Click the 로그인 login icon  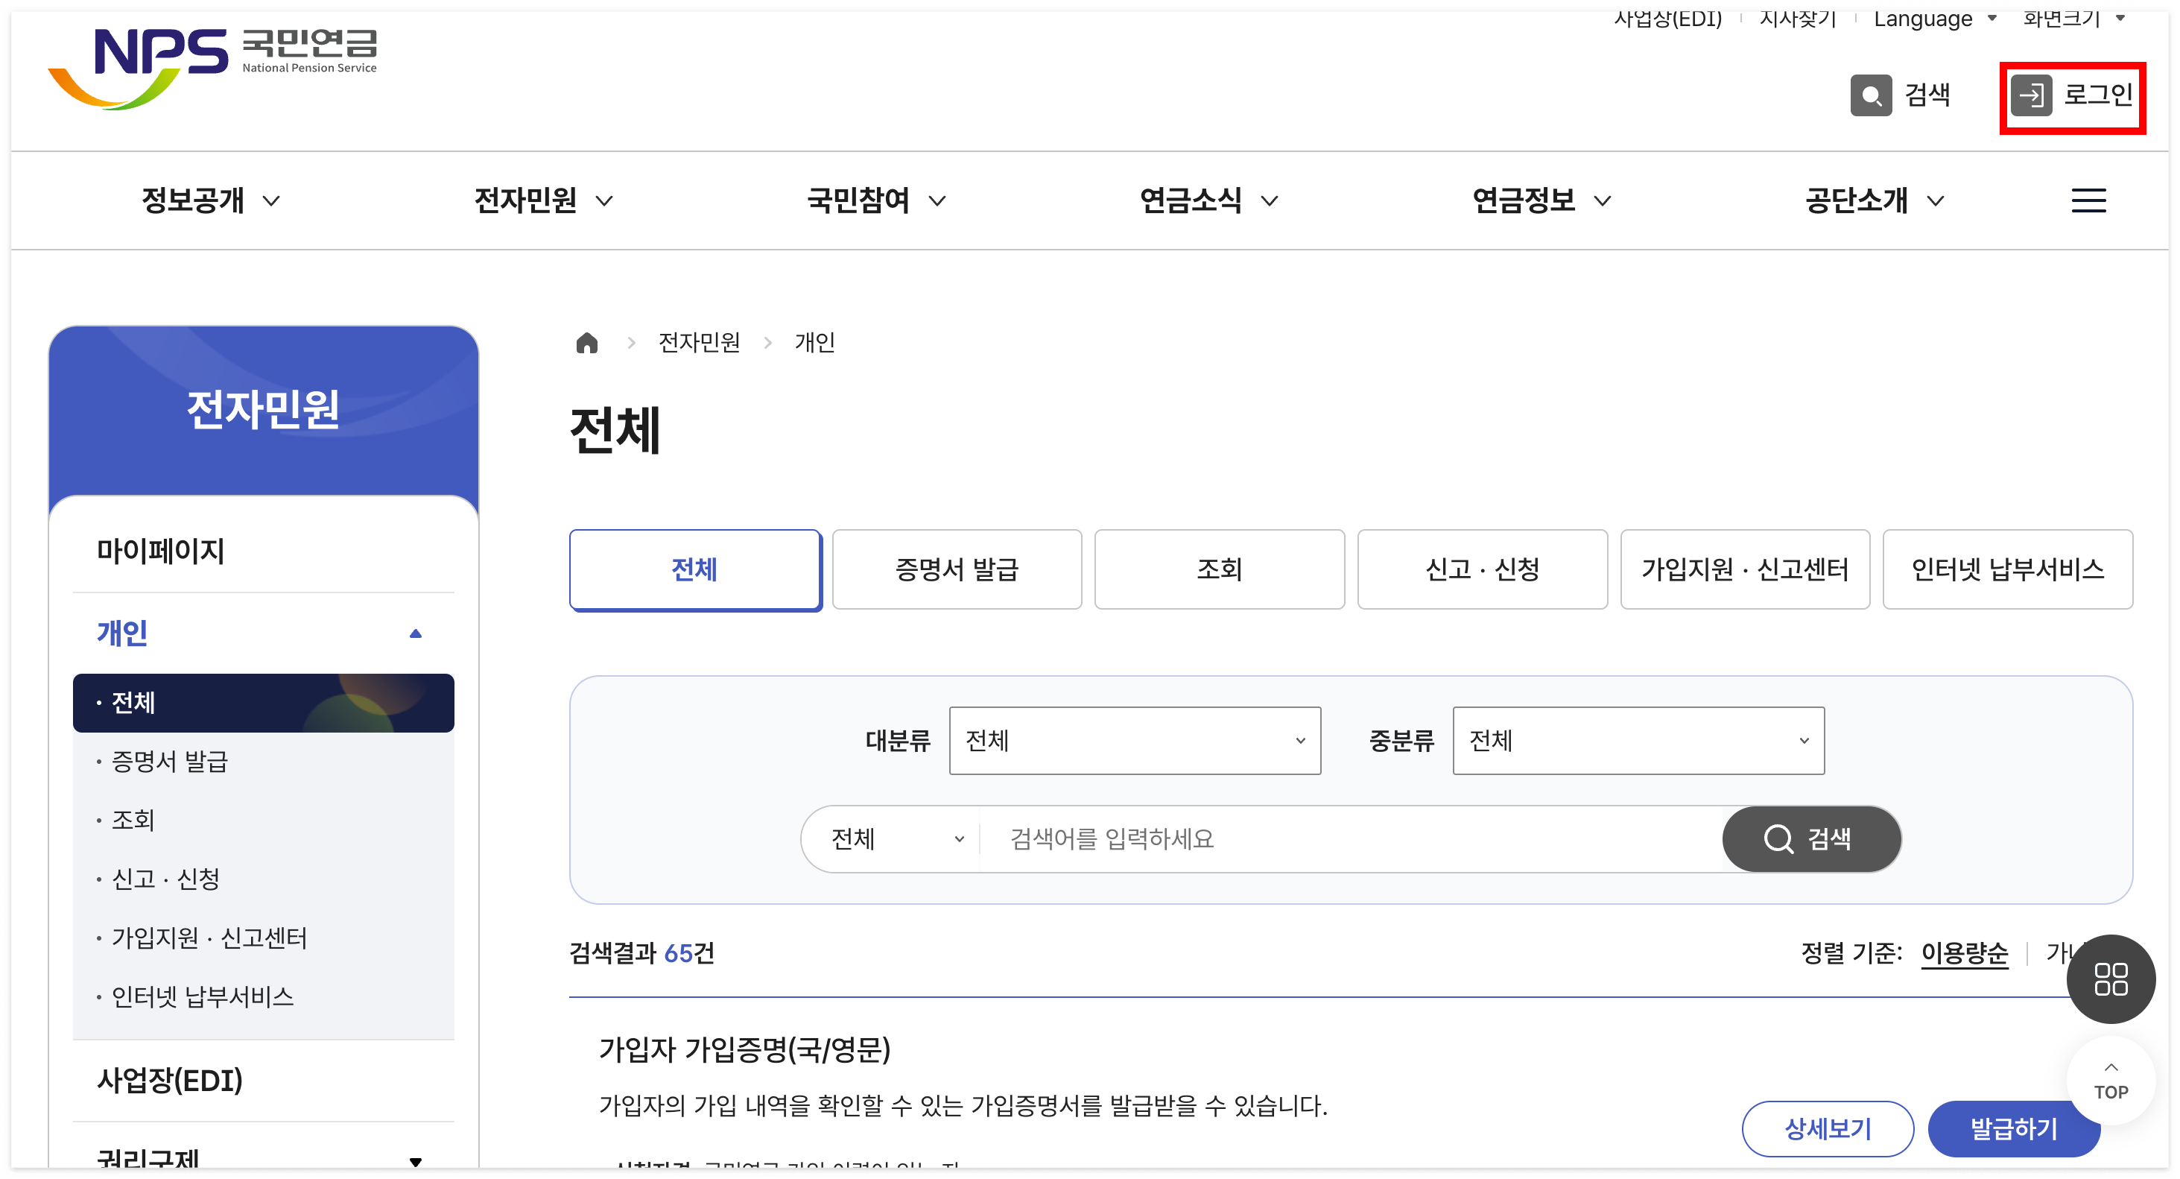click(x=2030, y=95)
